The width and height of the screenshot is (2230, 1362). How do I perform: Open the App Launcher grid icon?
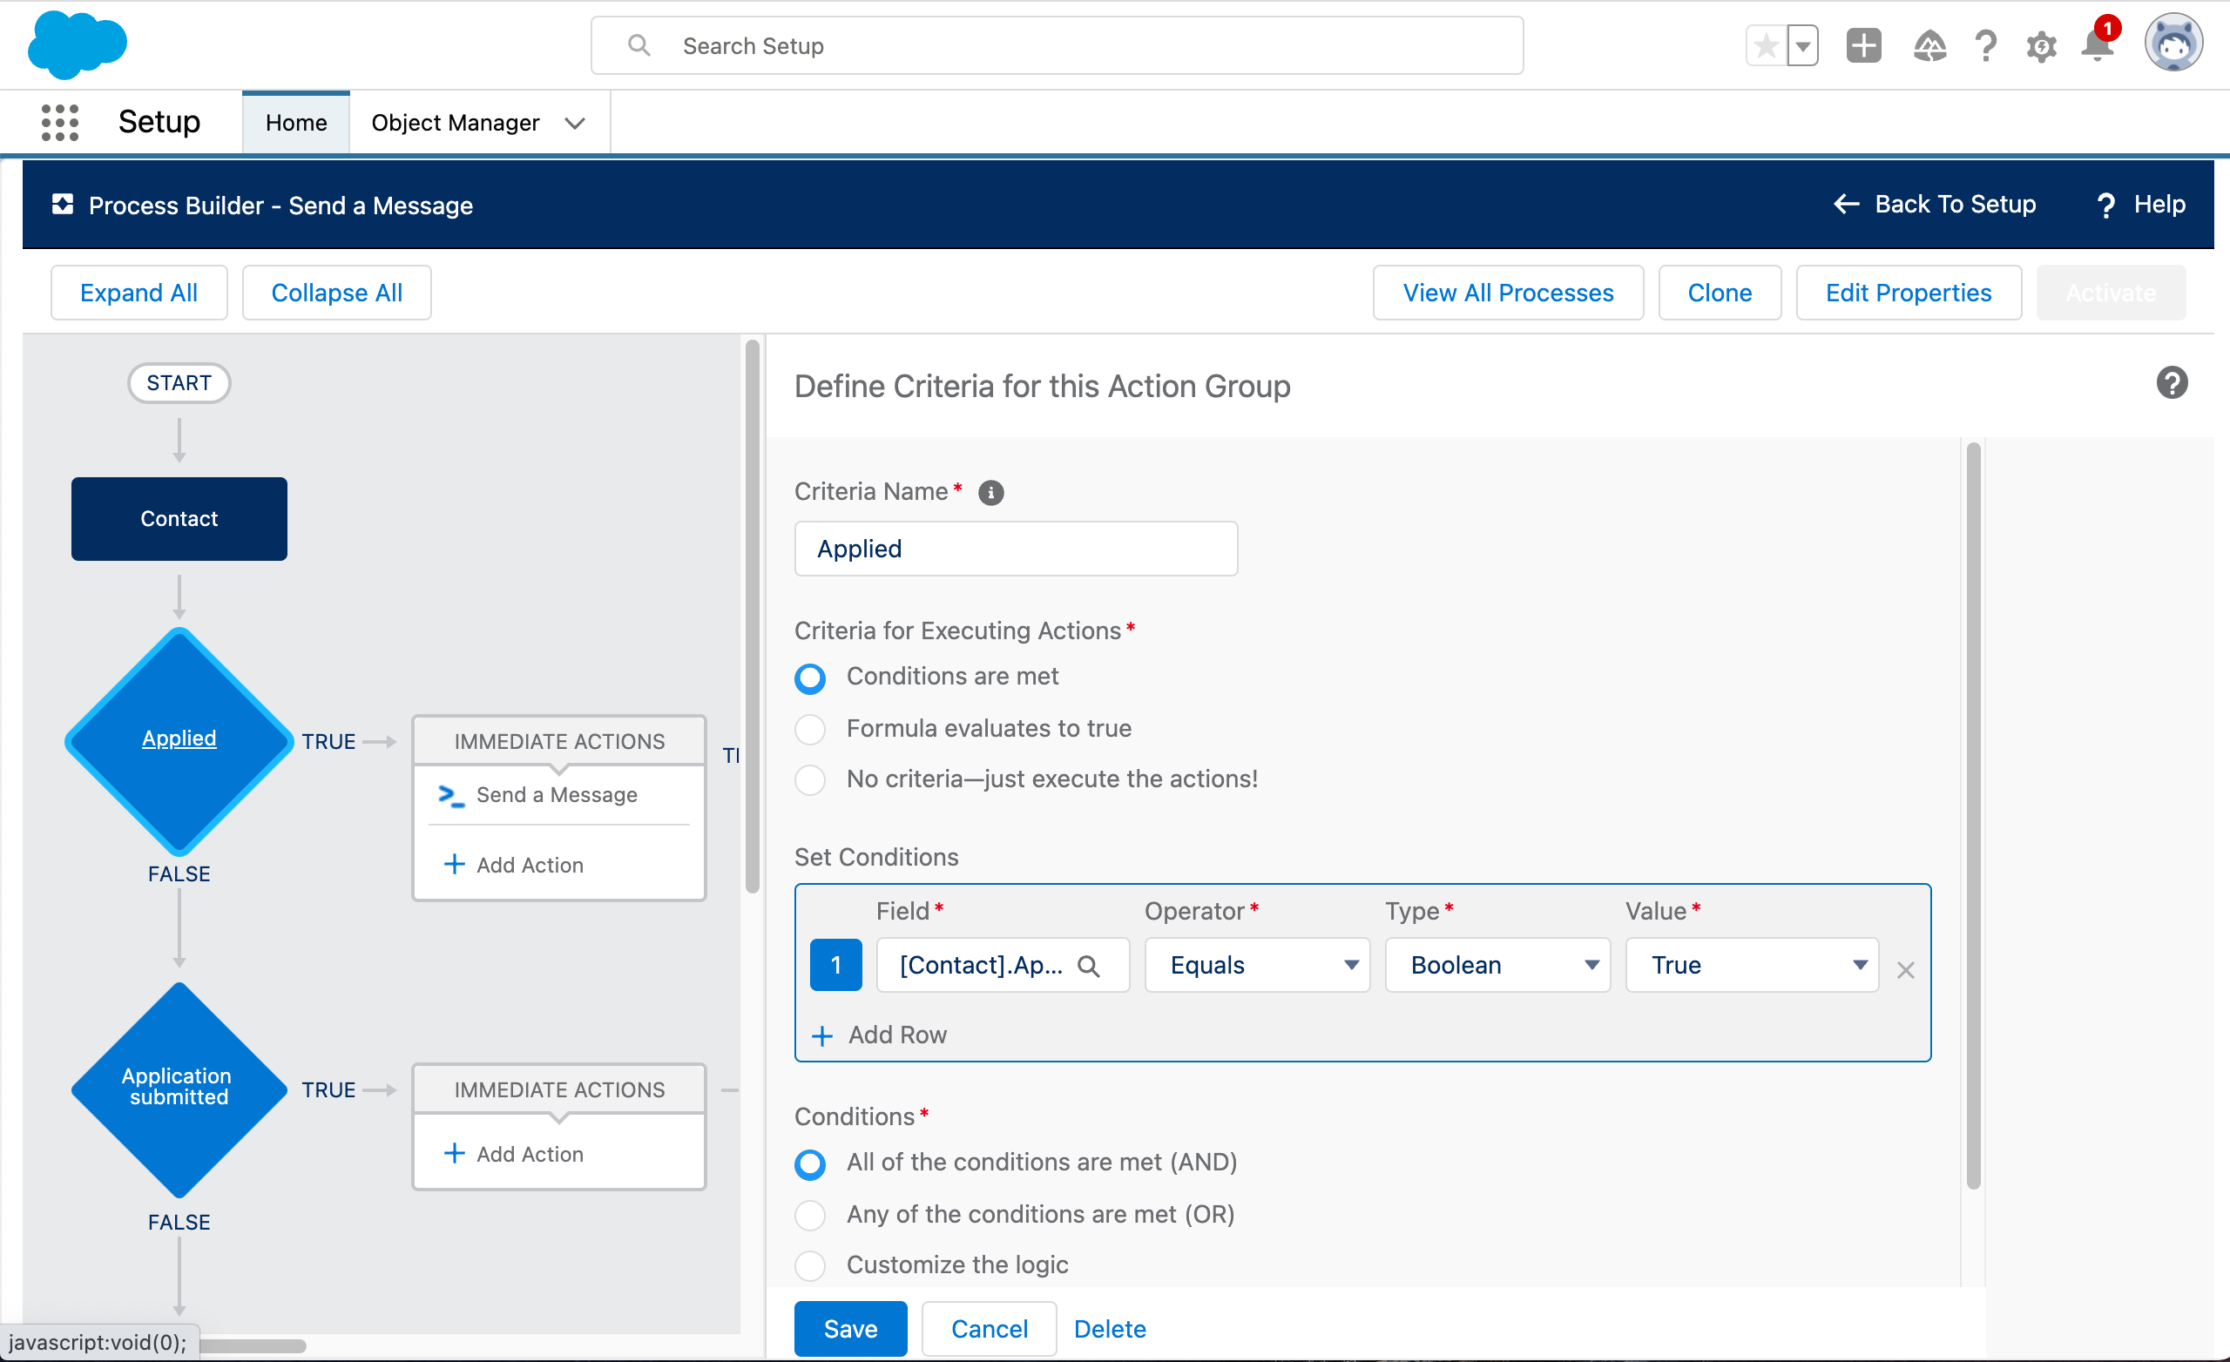(61, 122)
